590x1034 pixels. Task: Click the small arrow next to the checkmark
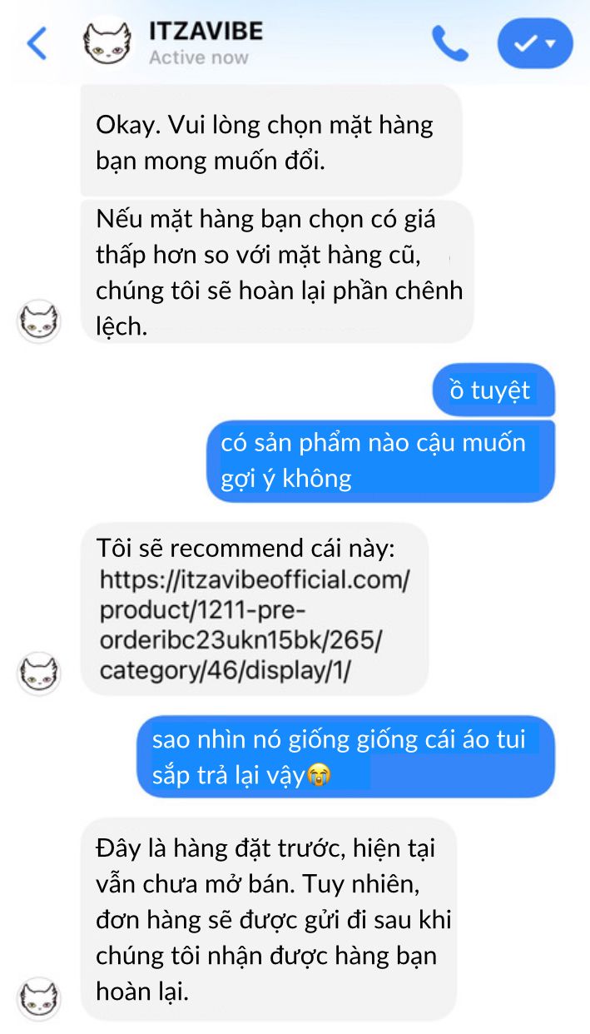coord(550,43)
